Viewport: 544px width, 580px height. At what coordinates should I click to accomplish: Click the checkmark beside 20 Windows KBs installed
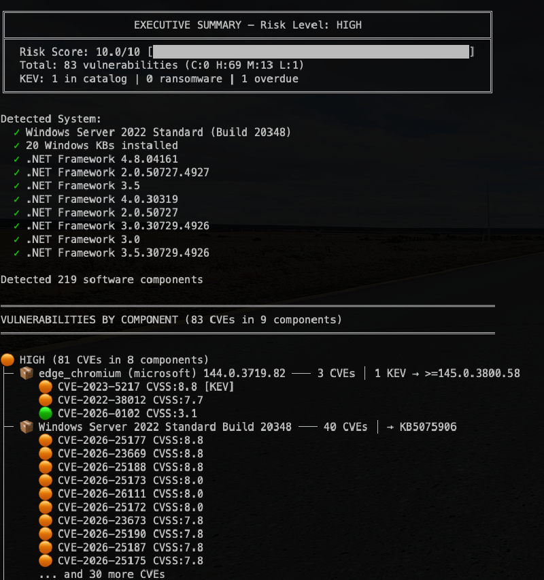[x=16, y=146]
